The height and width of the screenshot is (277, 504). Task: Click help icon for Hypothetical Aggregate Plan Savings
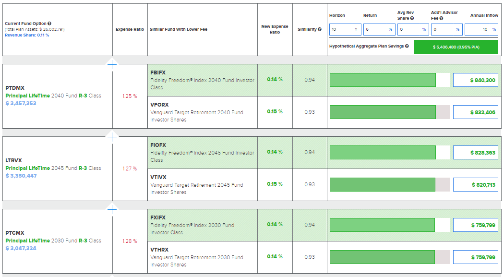(407, 47)
